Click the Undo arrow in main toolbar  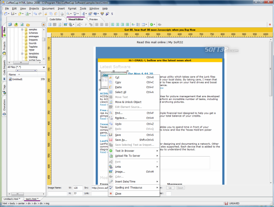[35, 14]
